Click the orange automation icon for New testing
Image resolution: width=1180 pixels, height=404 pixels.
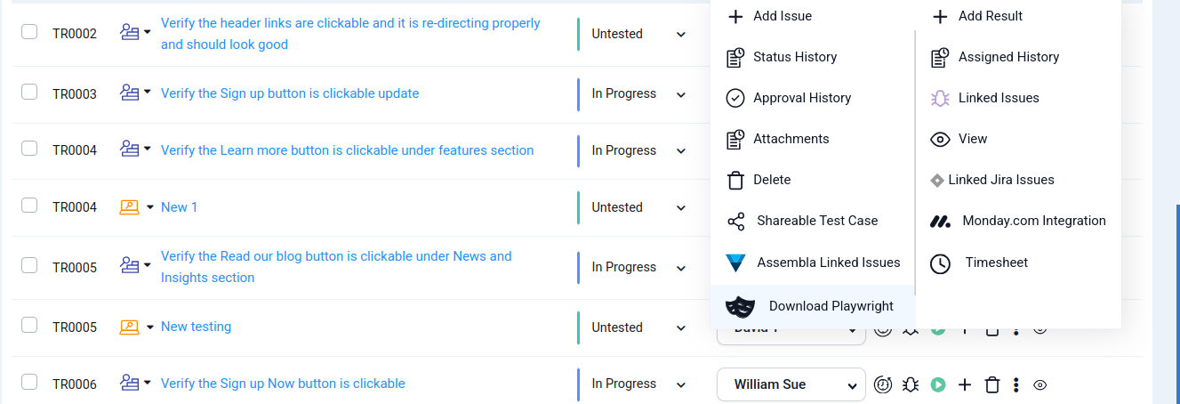coord(130,327)
